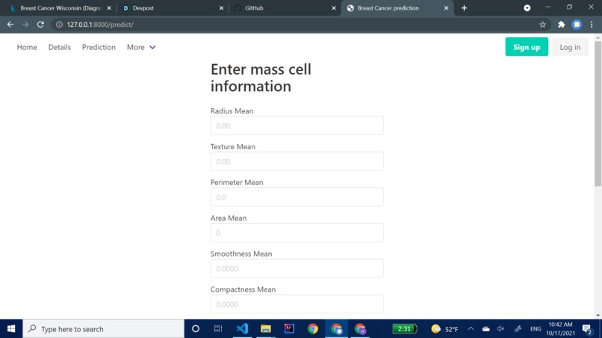Open the tab search dropdown circle
Screen dimensions: 602x338
[x=527, y=8]
